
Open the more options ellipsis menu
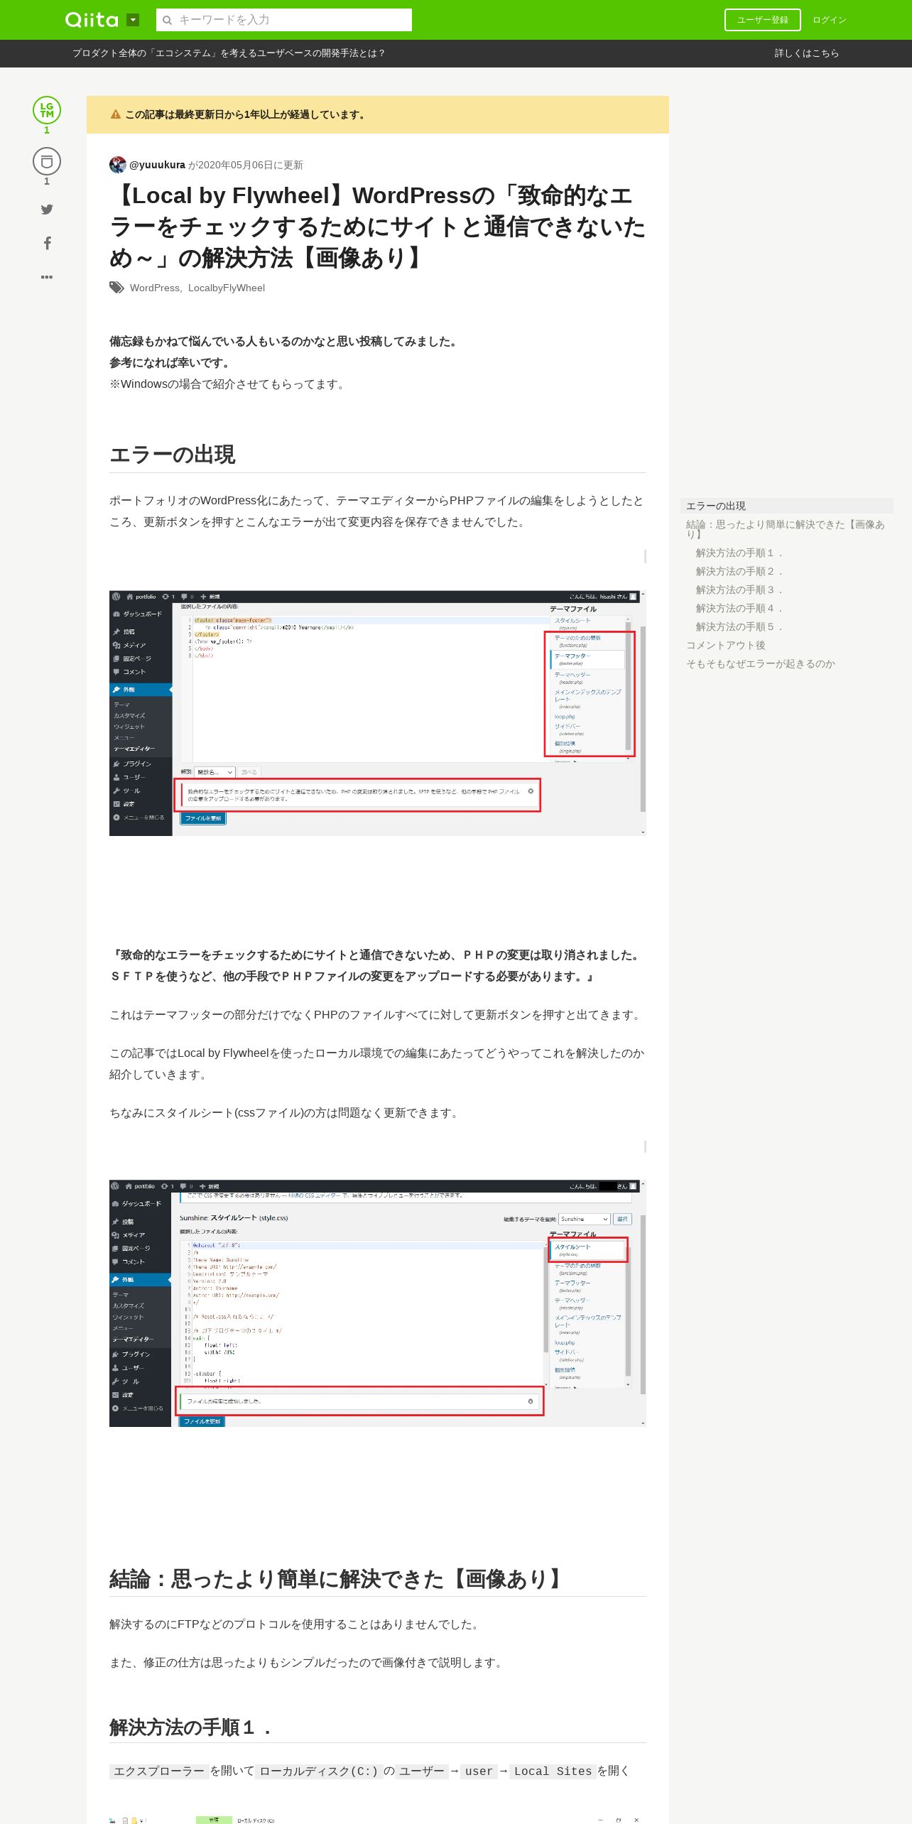point(47,277)
